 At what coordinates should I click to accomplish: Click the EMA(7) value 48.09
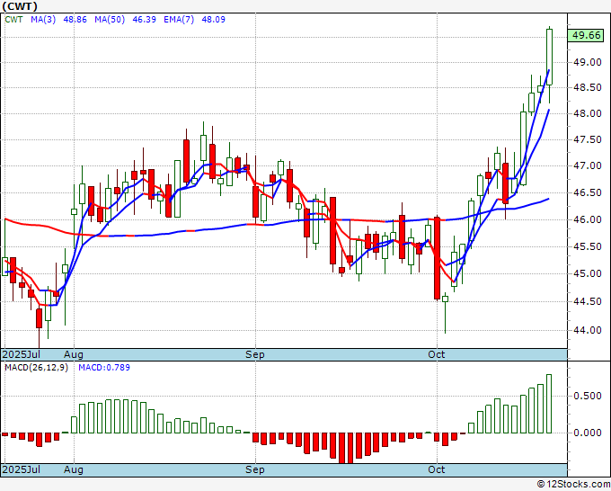click(213, 20)
